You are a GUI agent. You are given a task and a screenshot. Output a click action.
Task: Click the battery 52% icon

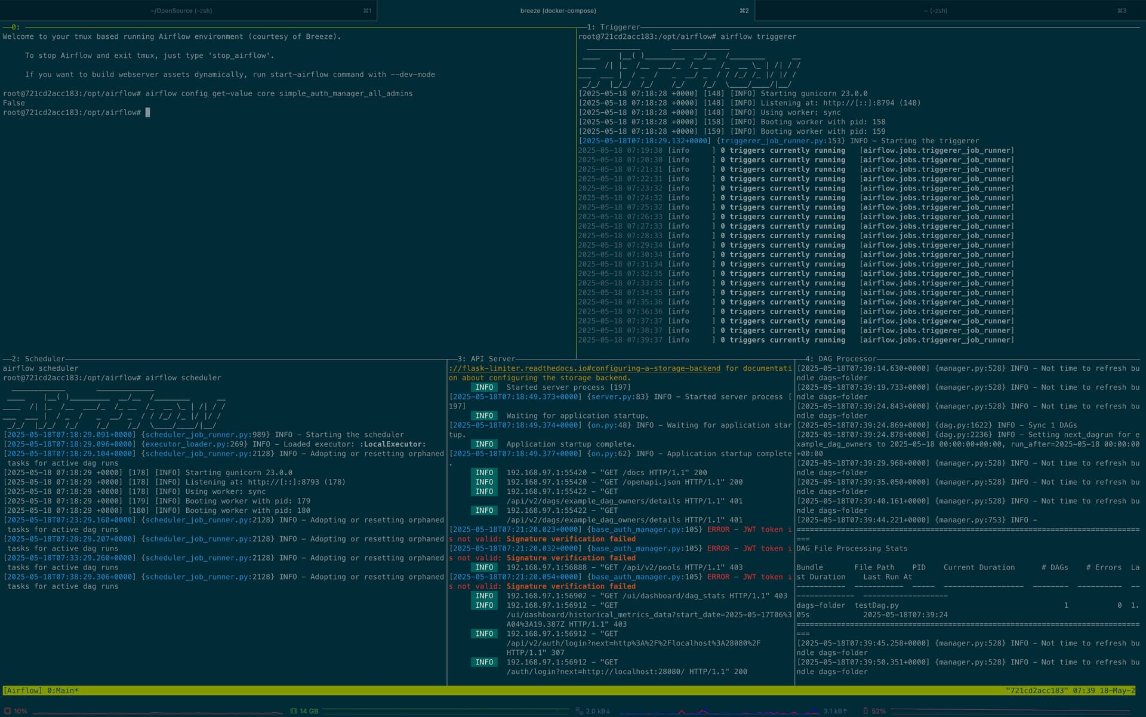865,711
